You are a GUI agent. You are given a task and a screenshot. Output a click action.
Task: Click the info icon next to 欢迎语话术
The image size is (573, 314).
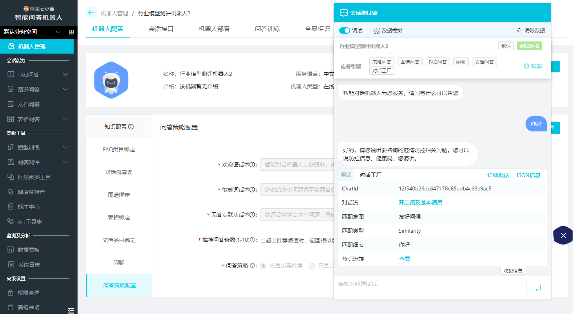tap(252, 165)
